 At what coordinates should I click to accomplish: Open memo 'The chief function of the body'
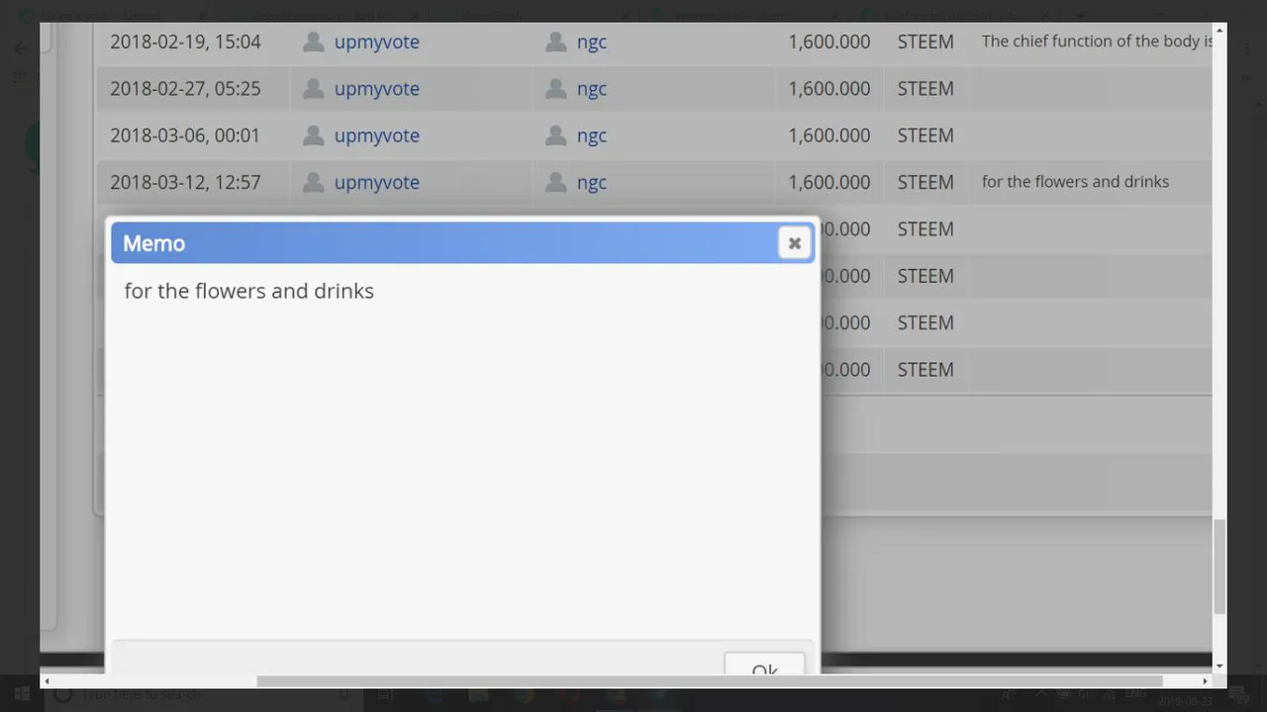[1097, 42]
